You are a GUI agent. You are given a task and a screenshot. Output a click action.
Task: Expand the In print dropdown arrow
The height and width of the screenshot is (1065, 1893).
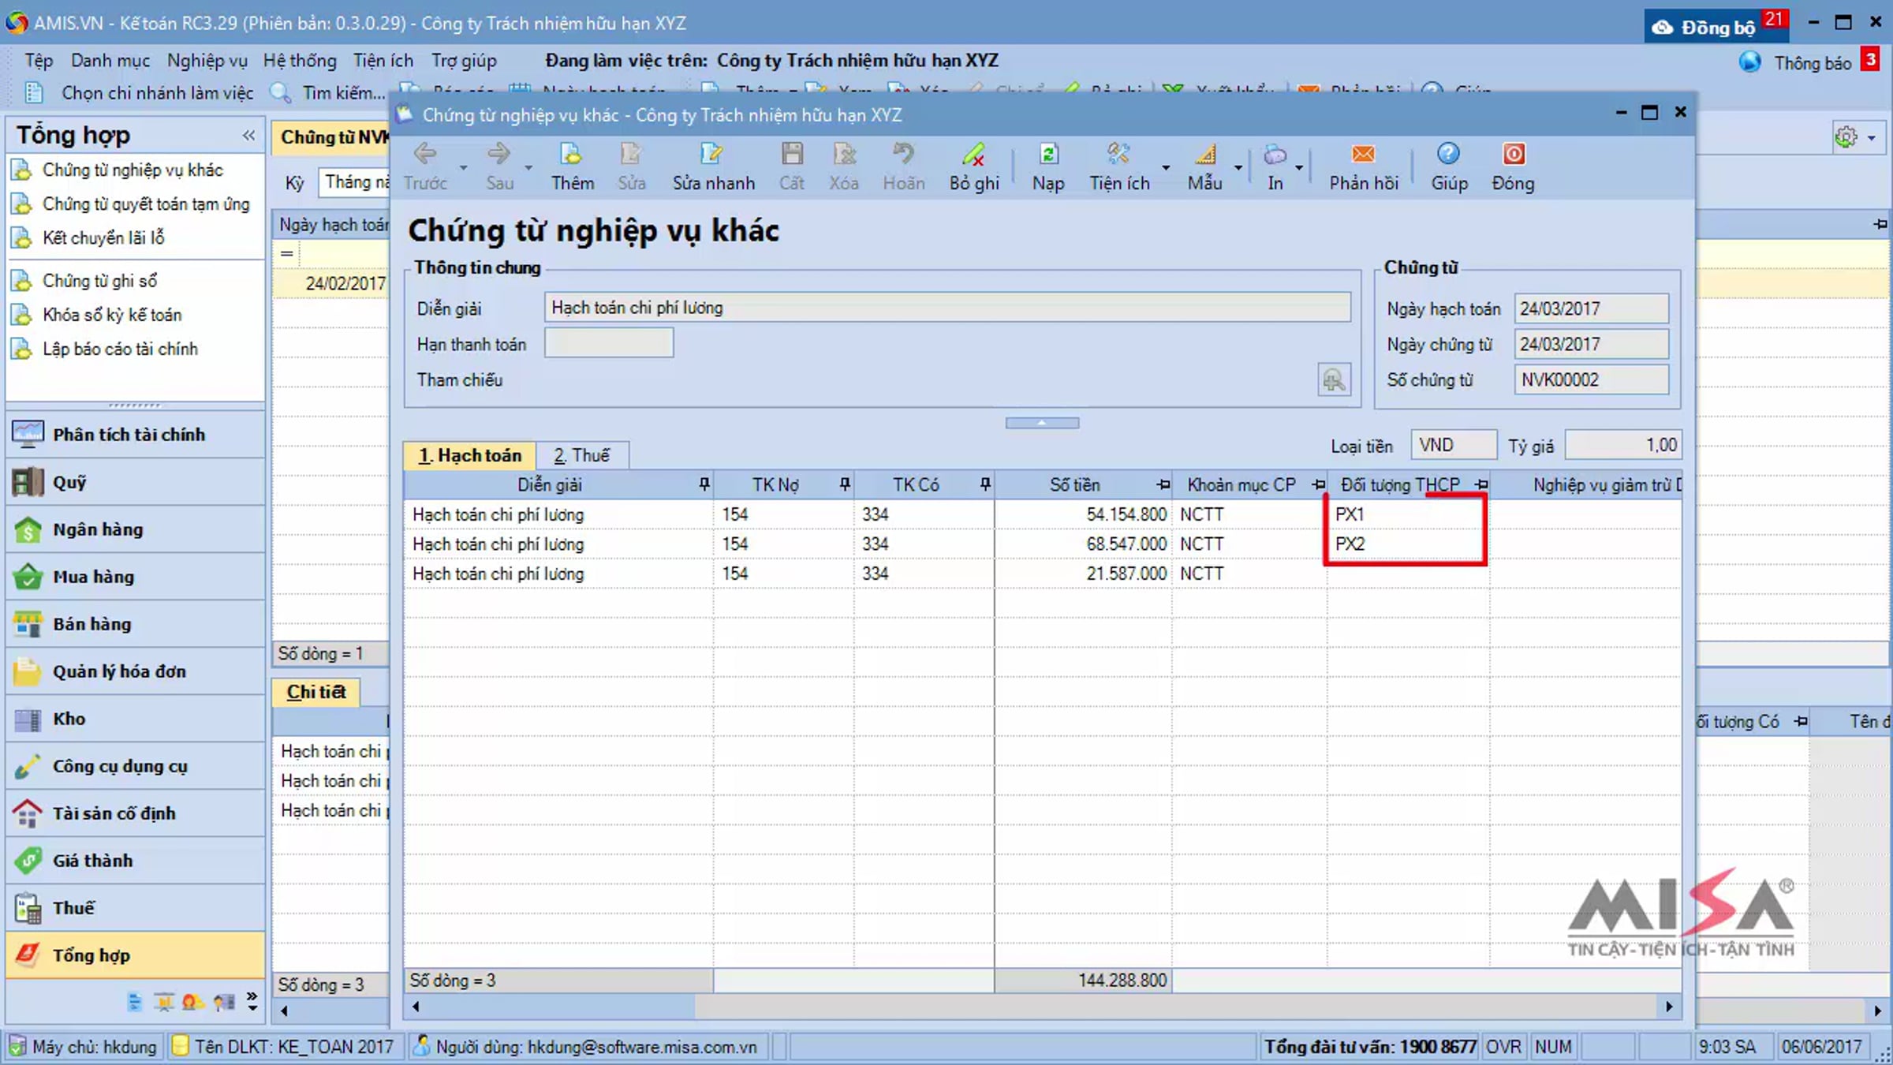click(x=1299, y=167)
